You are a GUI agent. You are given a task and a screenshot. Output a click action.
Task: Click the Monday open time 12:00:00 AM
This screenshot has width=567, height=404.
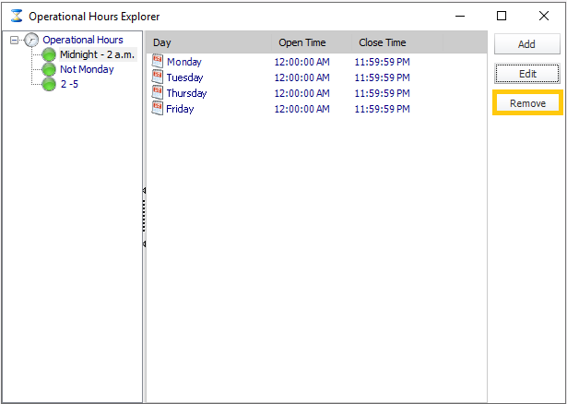302,62
